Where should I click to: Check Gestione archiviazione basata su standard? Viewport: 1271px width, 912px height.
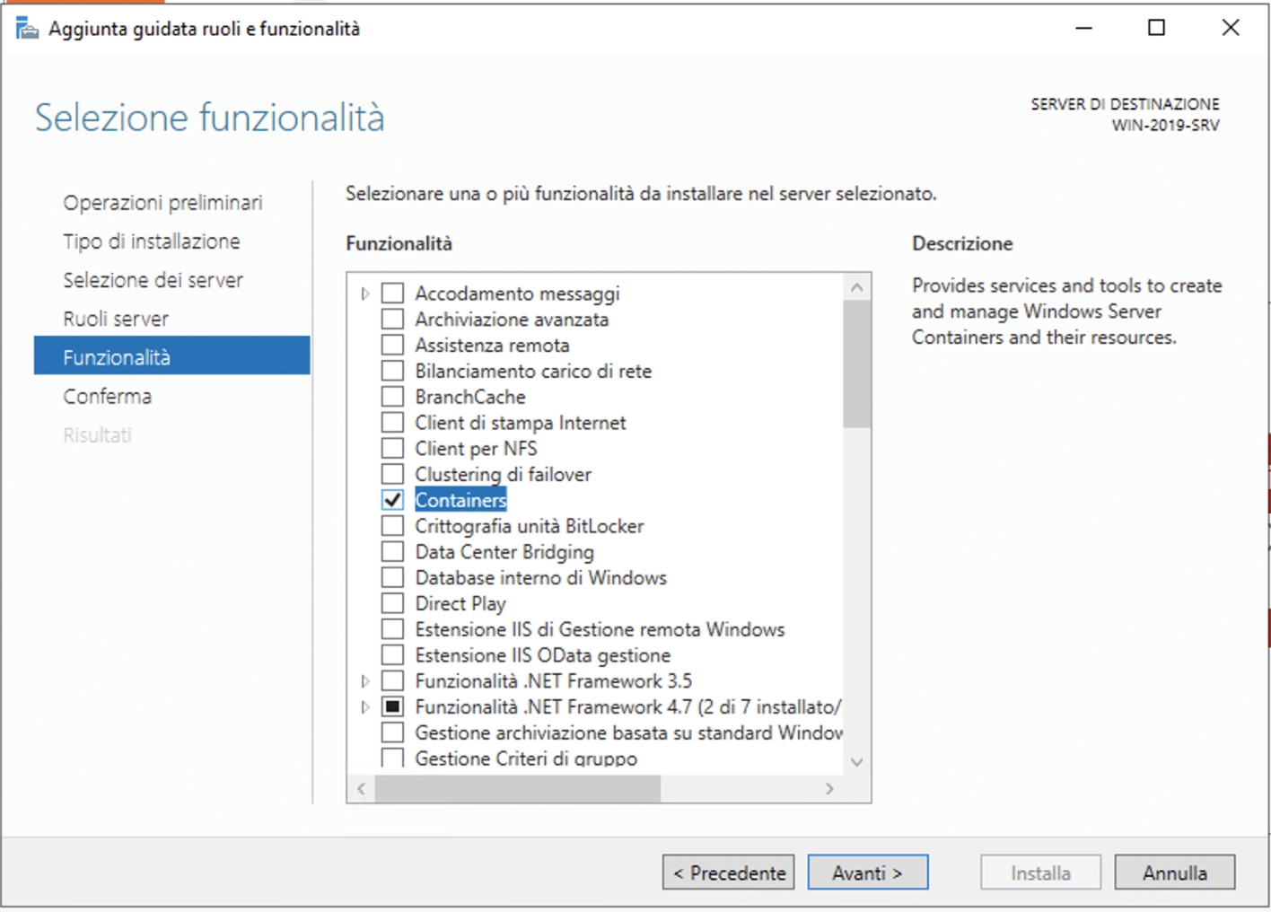[392, 732]
